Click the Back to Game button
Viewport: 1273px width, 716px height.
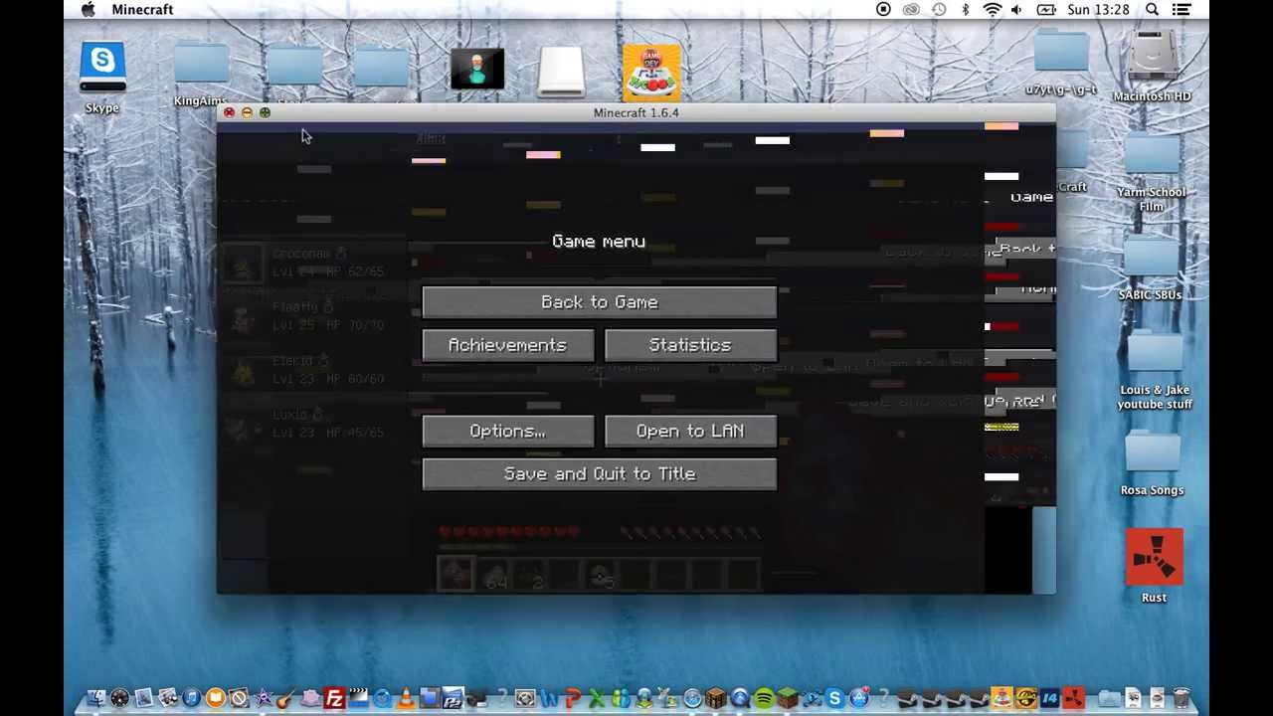point(600,302)
